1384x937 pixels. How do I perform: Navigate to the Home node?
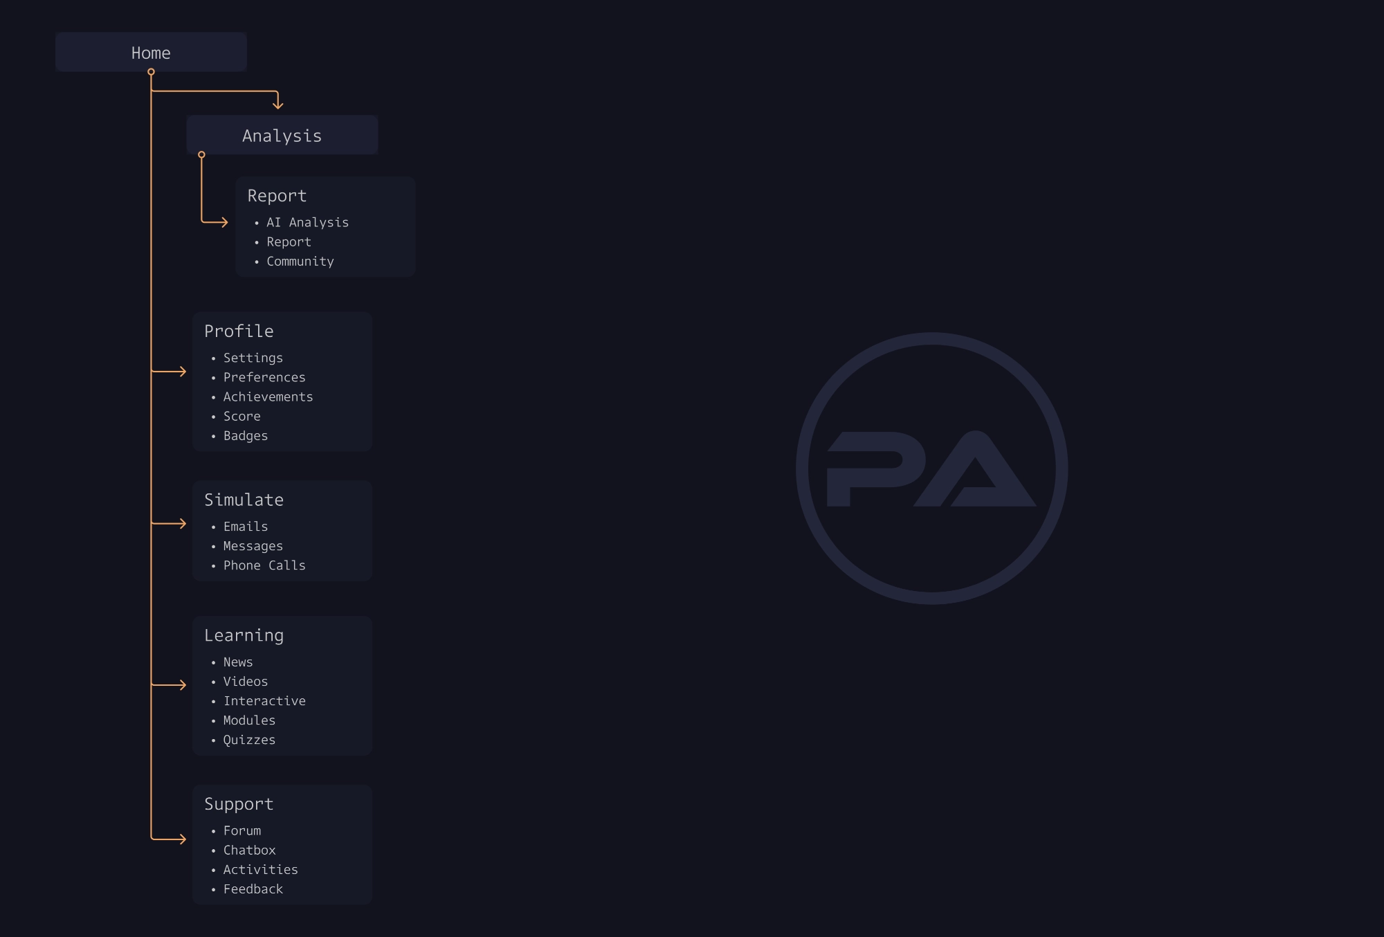point(152,51)
